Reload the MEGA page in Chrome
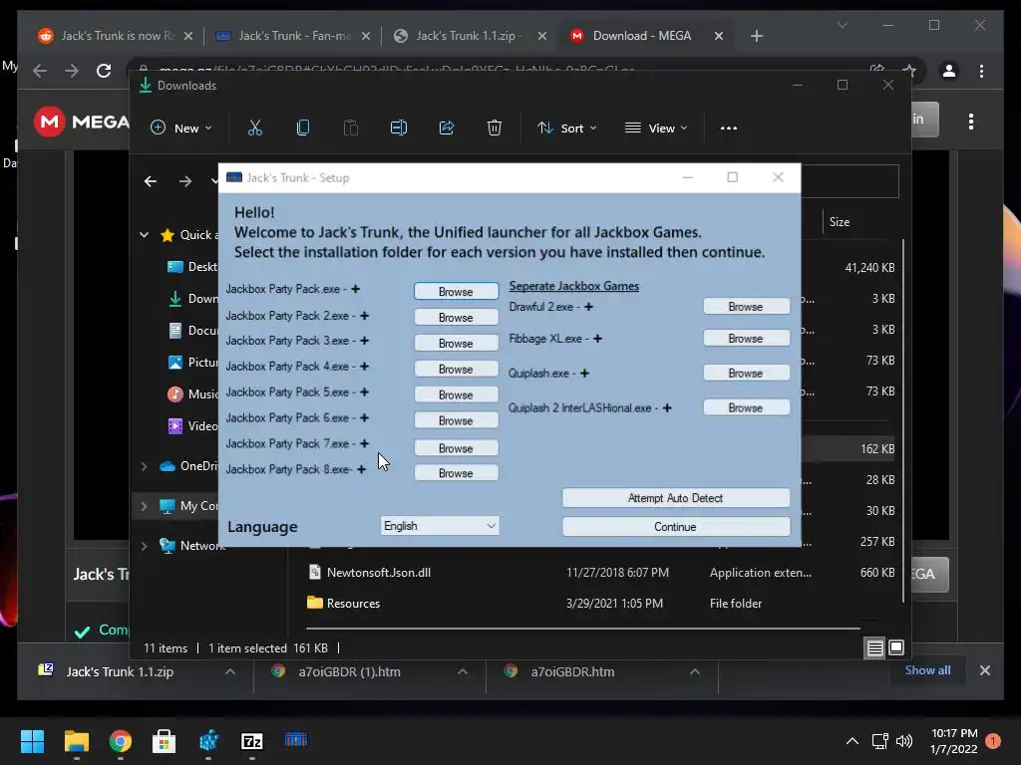1021x765 pixels. click(x=104, y=71)
